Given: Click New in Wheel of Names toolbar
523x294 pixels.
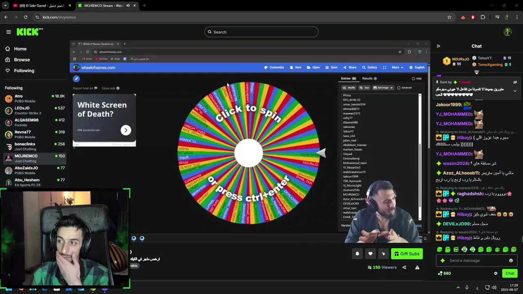Looking at the screenshot, I should [296, 67].
